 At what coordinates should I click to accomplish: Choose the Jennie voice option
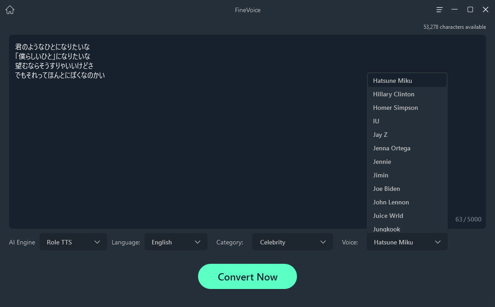407,162
